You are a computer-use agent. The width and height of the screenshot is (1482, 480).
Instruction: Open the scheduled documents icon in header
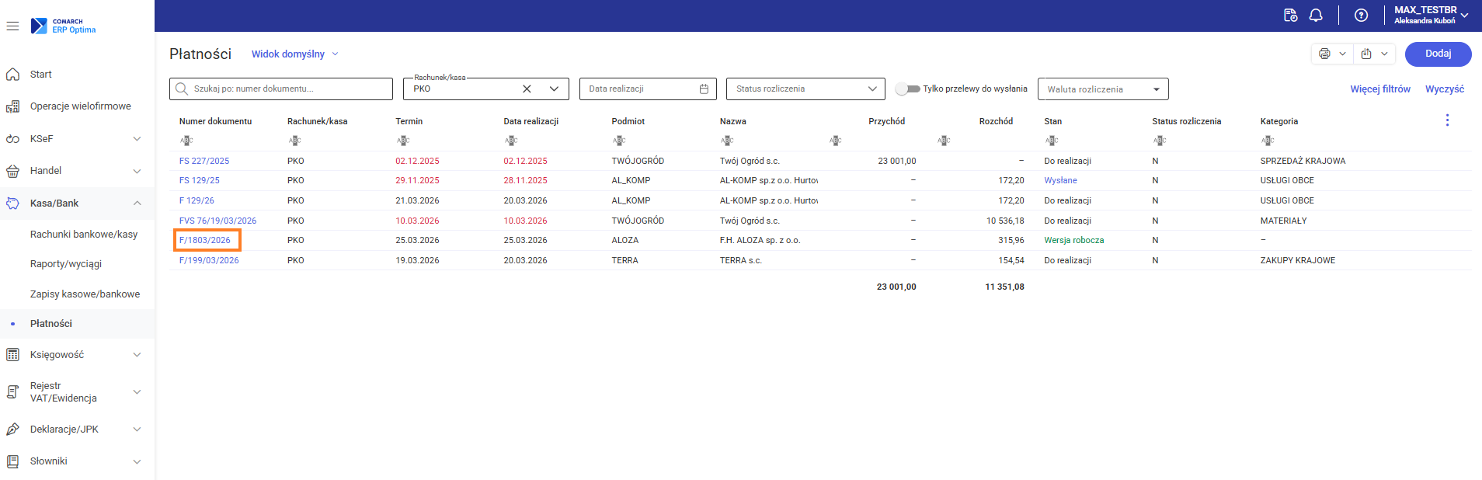pyautogui.click(x=1290, y=16)
